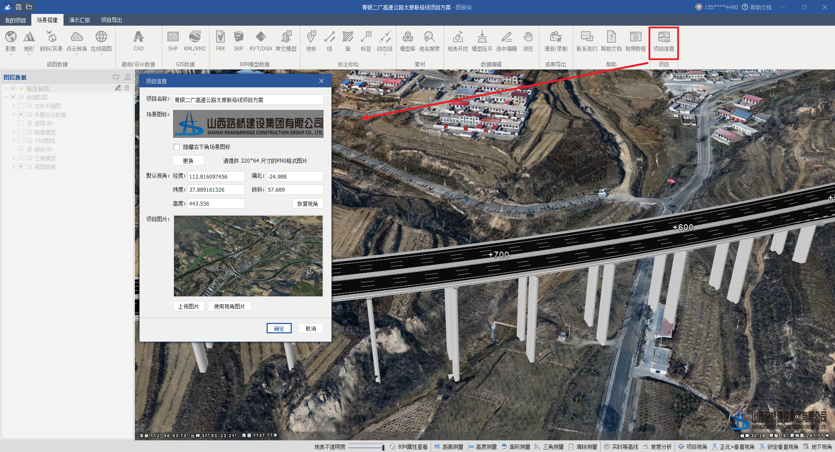Switch to the 演示汇报 tab
The width and height of the screenshot is (835, 452).
coord(79,20)
